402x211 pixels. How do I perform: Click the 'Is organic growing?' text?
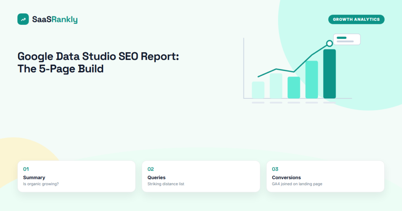(x=41, y=184)
